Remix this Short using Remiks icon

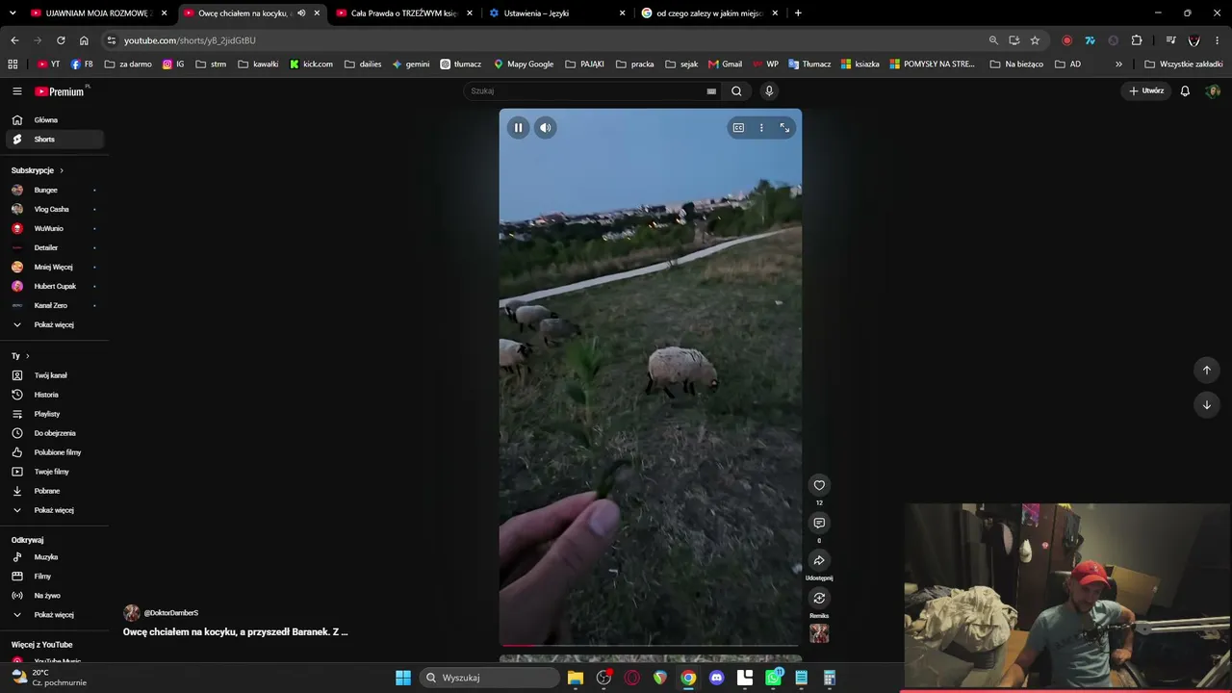(x=819, y=598)
